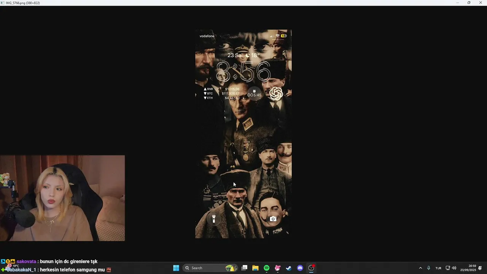
Task: Open Discord from the taskbar
Action: tap(300, 268)
